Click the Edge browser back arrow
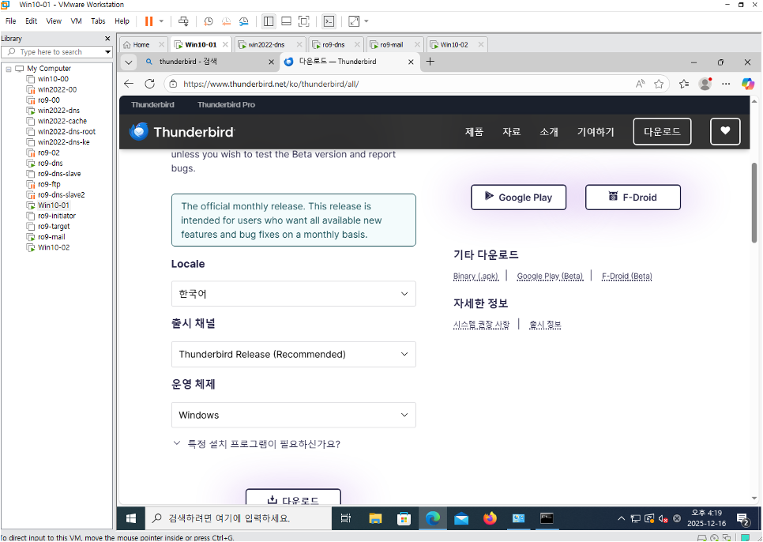 coord(129,84)
